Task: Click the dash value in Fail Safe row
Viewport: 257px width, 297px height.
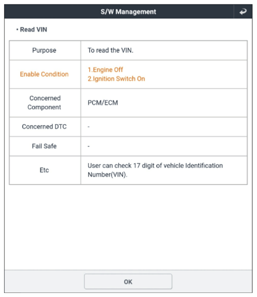Action: (89, 146)
